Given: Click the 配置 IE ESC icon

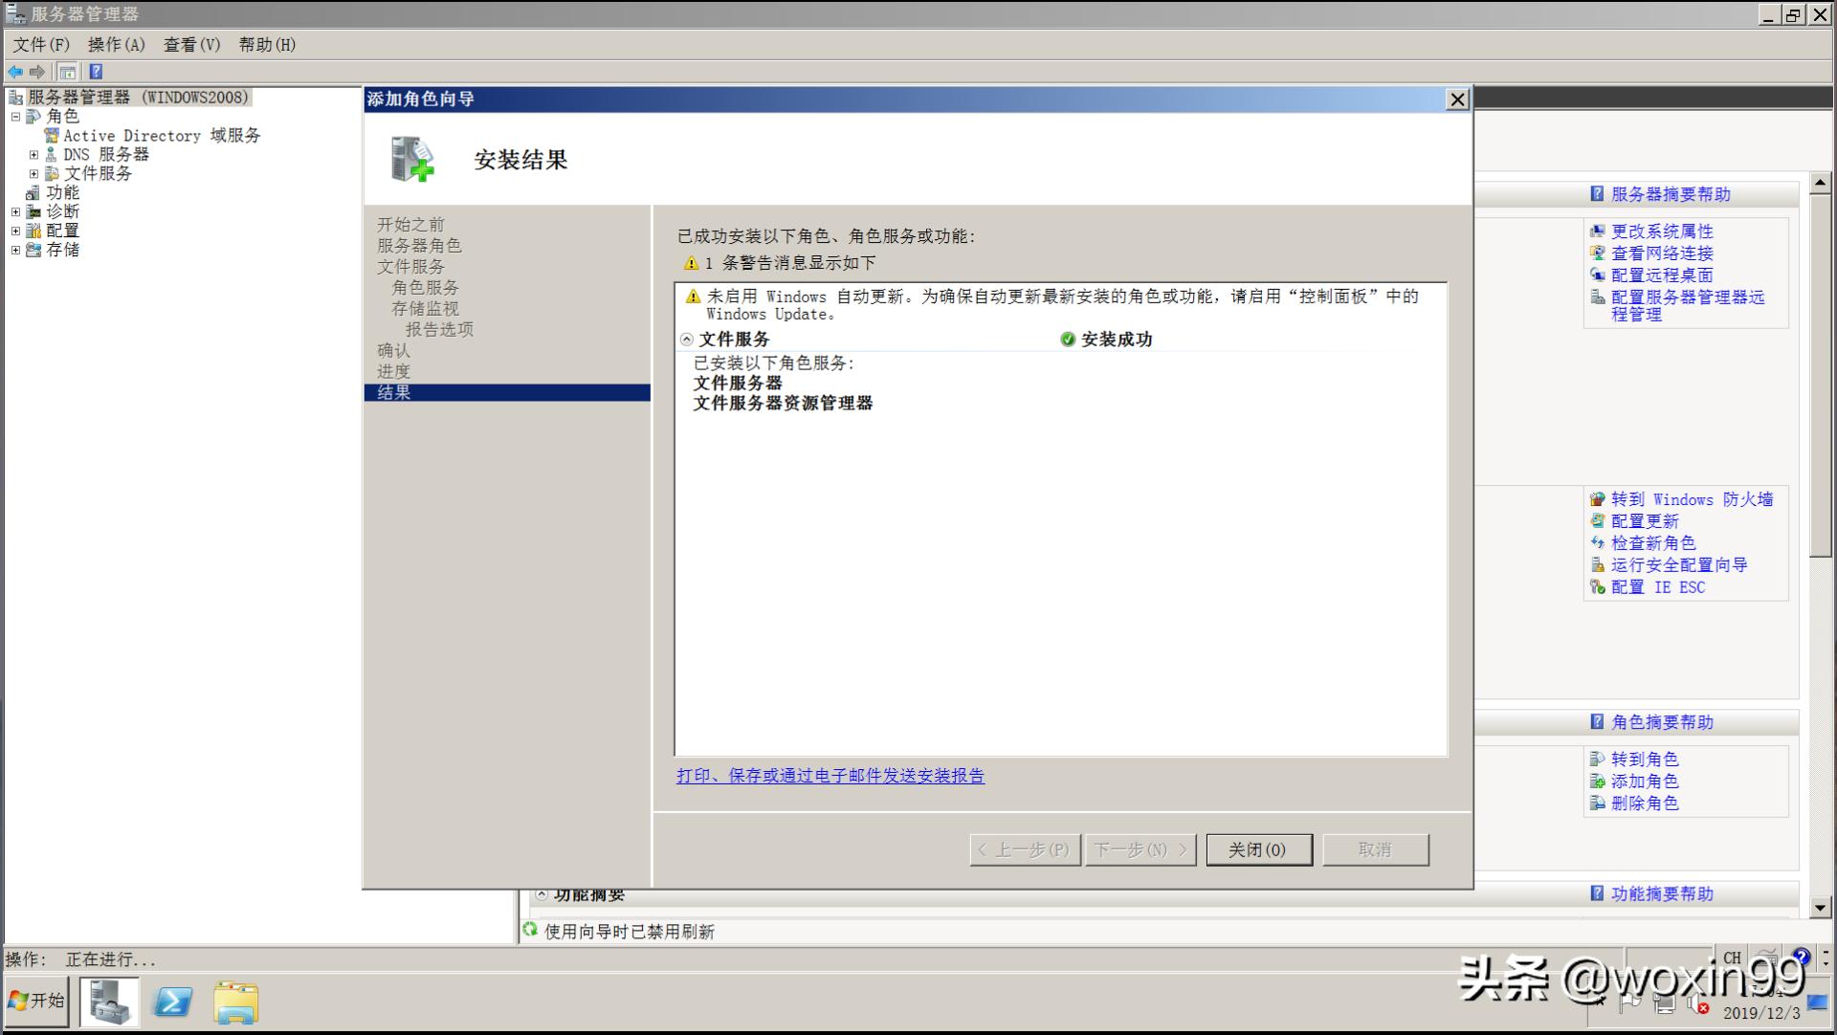Looking at the screenshot, I should coord(1596,587).
